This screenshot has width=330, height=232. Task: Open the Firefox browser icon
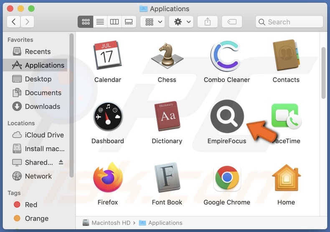107,178
